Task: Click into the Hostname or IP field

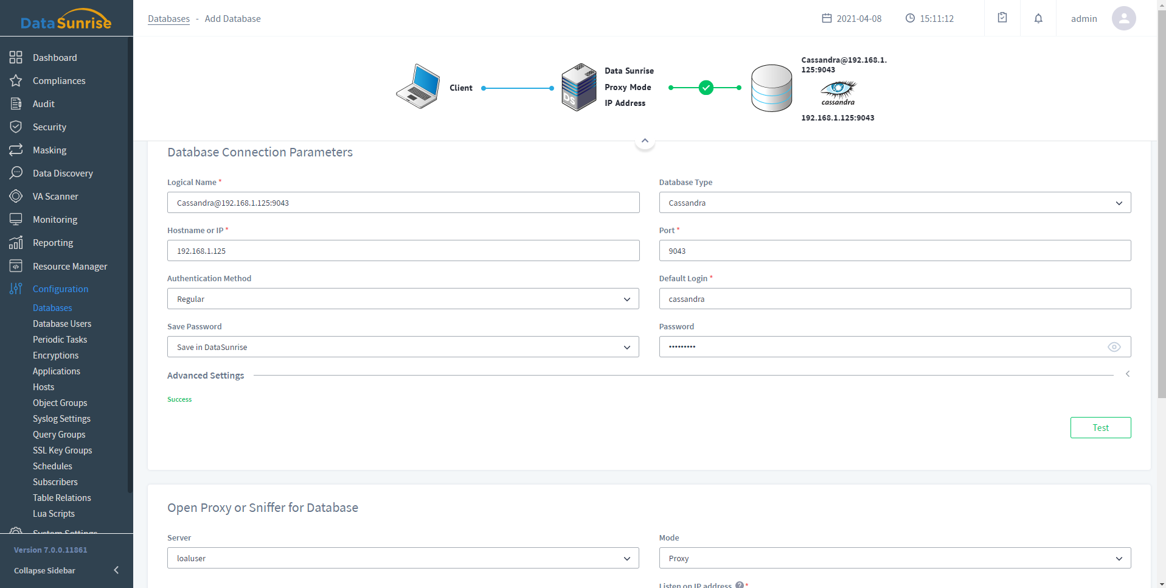Action: [403, 251]
